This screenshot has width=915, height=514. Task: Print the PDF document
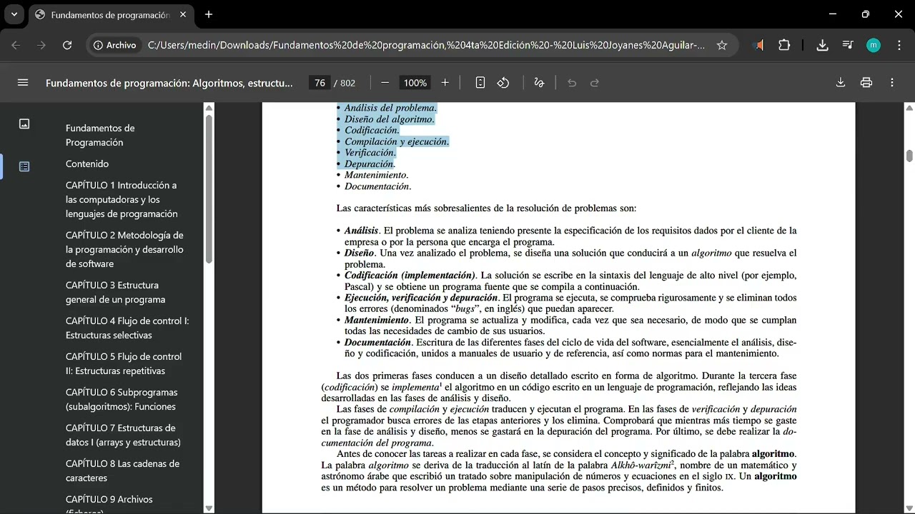(866, 83)
